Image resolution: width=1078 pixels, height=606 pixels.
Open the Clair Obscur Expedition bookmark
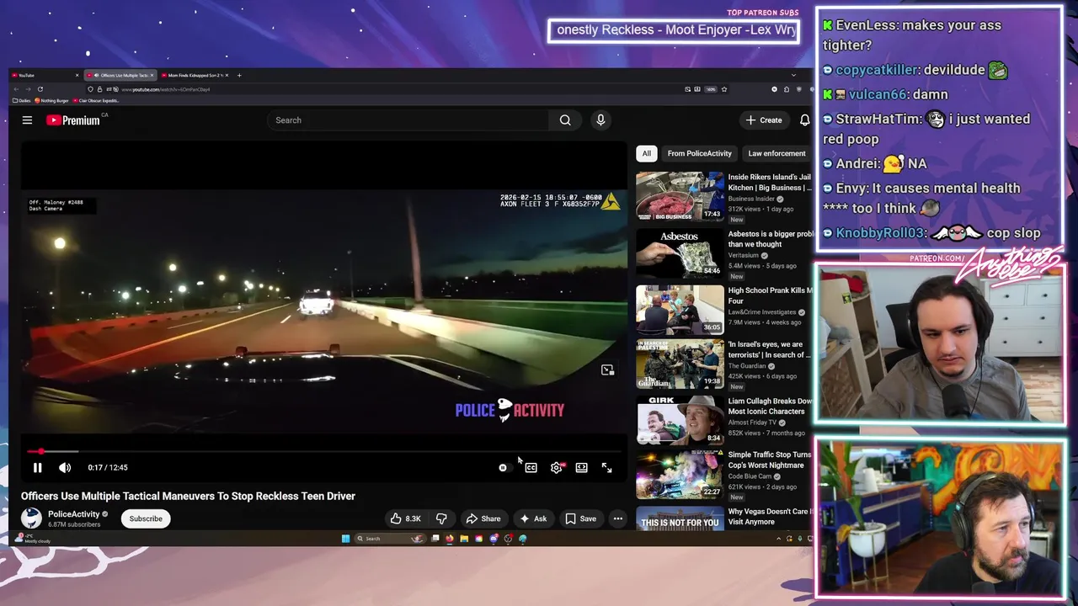coord(96,100)
